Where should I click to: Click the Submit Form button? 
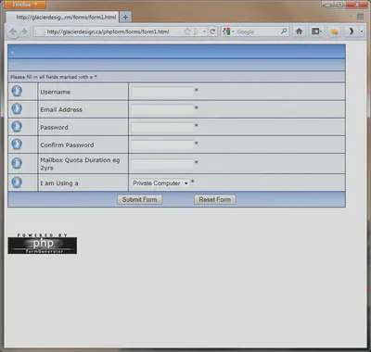click(x=140, y=199)
